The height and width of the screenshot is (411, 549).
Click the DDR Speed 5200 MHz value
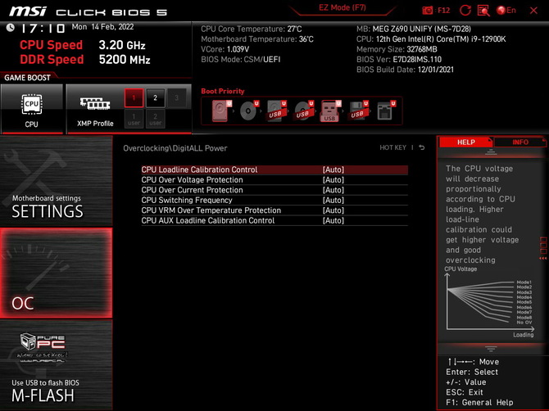(x=125, y=60)
